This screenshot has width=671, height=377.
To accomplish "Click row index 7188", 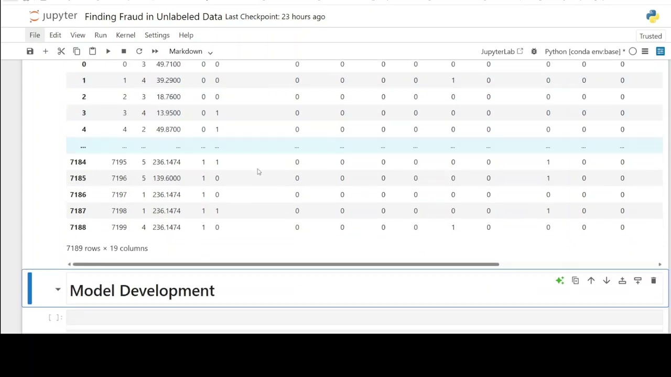I will click(78, 227).
